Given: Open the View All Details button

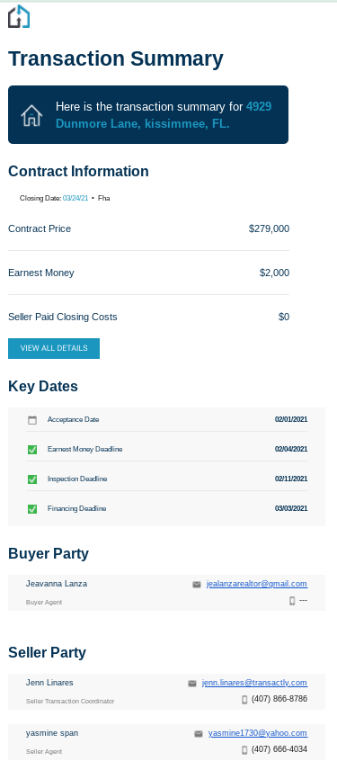Looking at the screenshot, I should [54, 348].
